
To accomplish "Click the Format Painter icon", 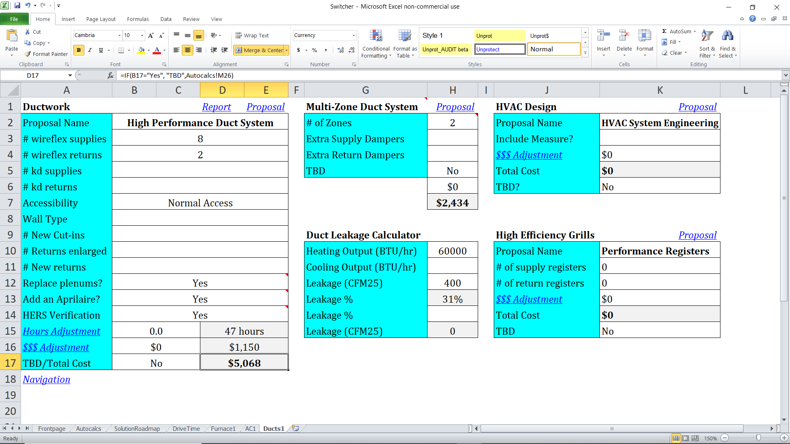I will tap(28, 54).
